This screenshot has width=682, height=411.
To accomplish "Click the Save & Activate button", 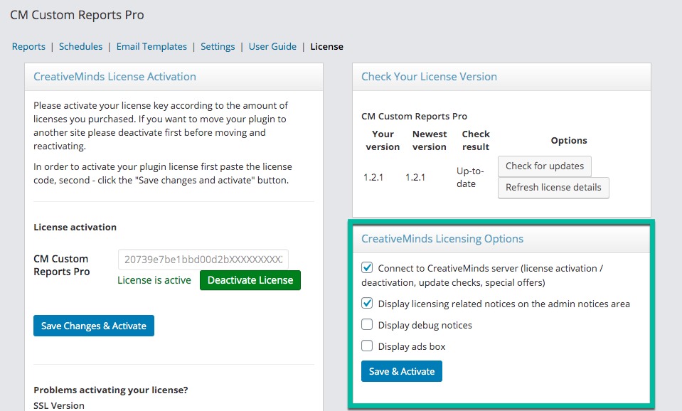I will coord(402,371).
